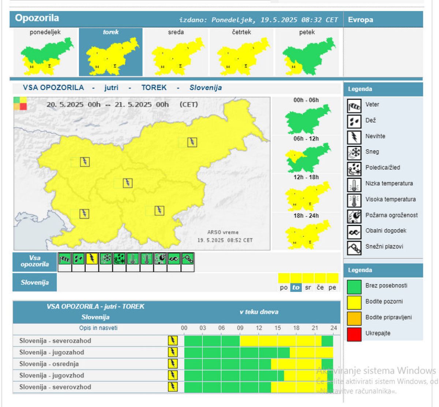
Task: Click storm icon on central map region
Action: pyautogui.click(x=127, y=183)
